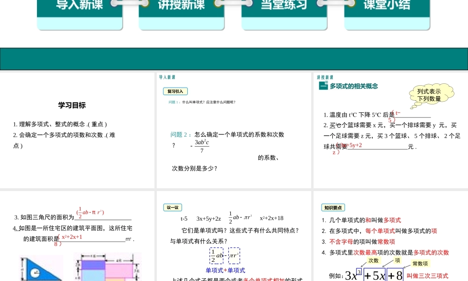
Task: Select the line 4. 多项式里次数最高项的次数
Action: click(x=385, y=252)
